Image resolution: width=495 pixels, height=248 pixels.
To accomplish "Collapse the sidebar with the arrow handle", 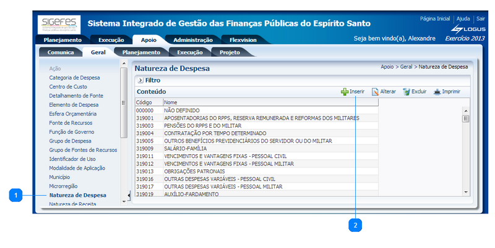I will pos(129,196).
